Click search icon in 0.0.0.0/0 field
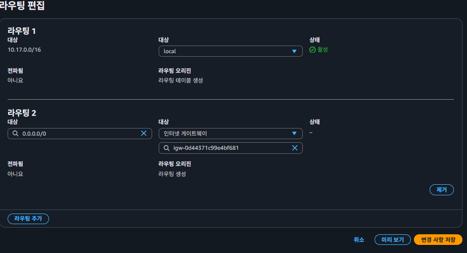Image resolution: width=467 pixels, height=253 pixels. [x=15, y=134]
